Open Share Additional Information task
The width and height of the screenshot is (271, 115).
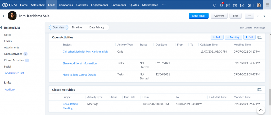(80, 63)
